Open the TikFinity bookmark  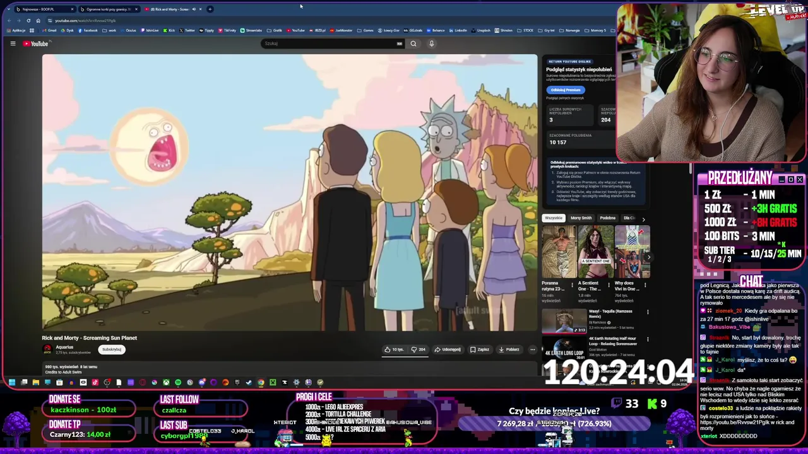(227, 30)
